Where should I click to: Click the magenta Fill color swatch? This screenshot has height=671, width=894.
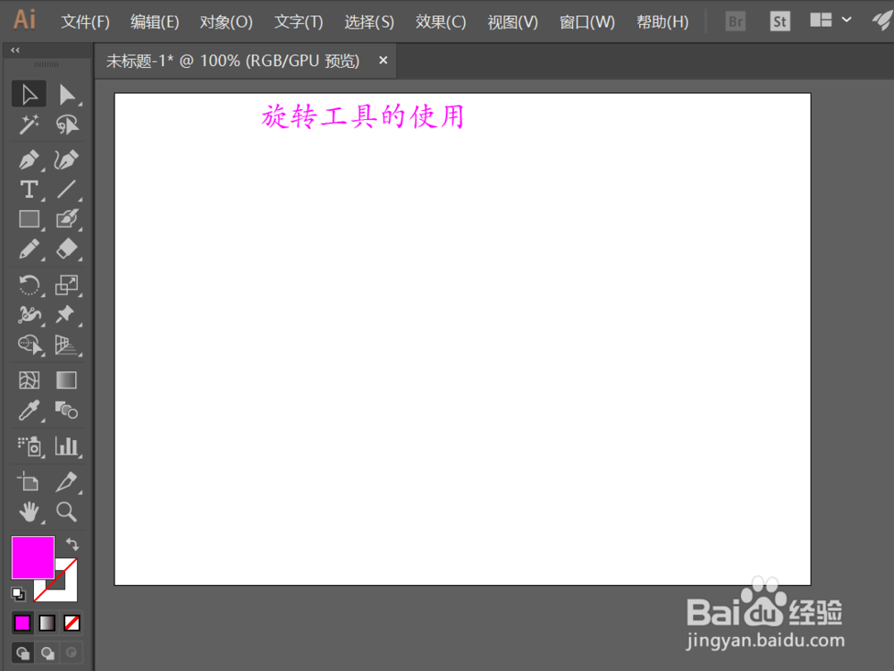(x=32, y=556)
